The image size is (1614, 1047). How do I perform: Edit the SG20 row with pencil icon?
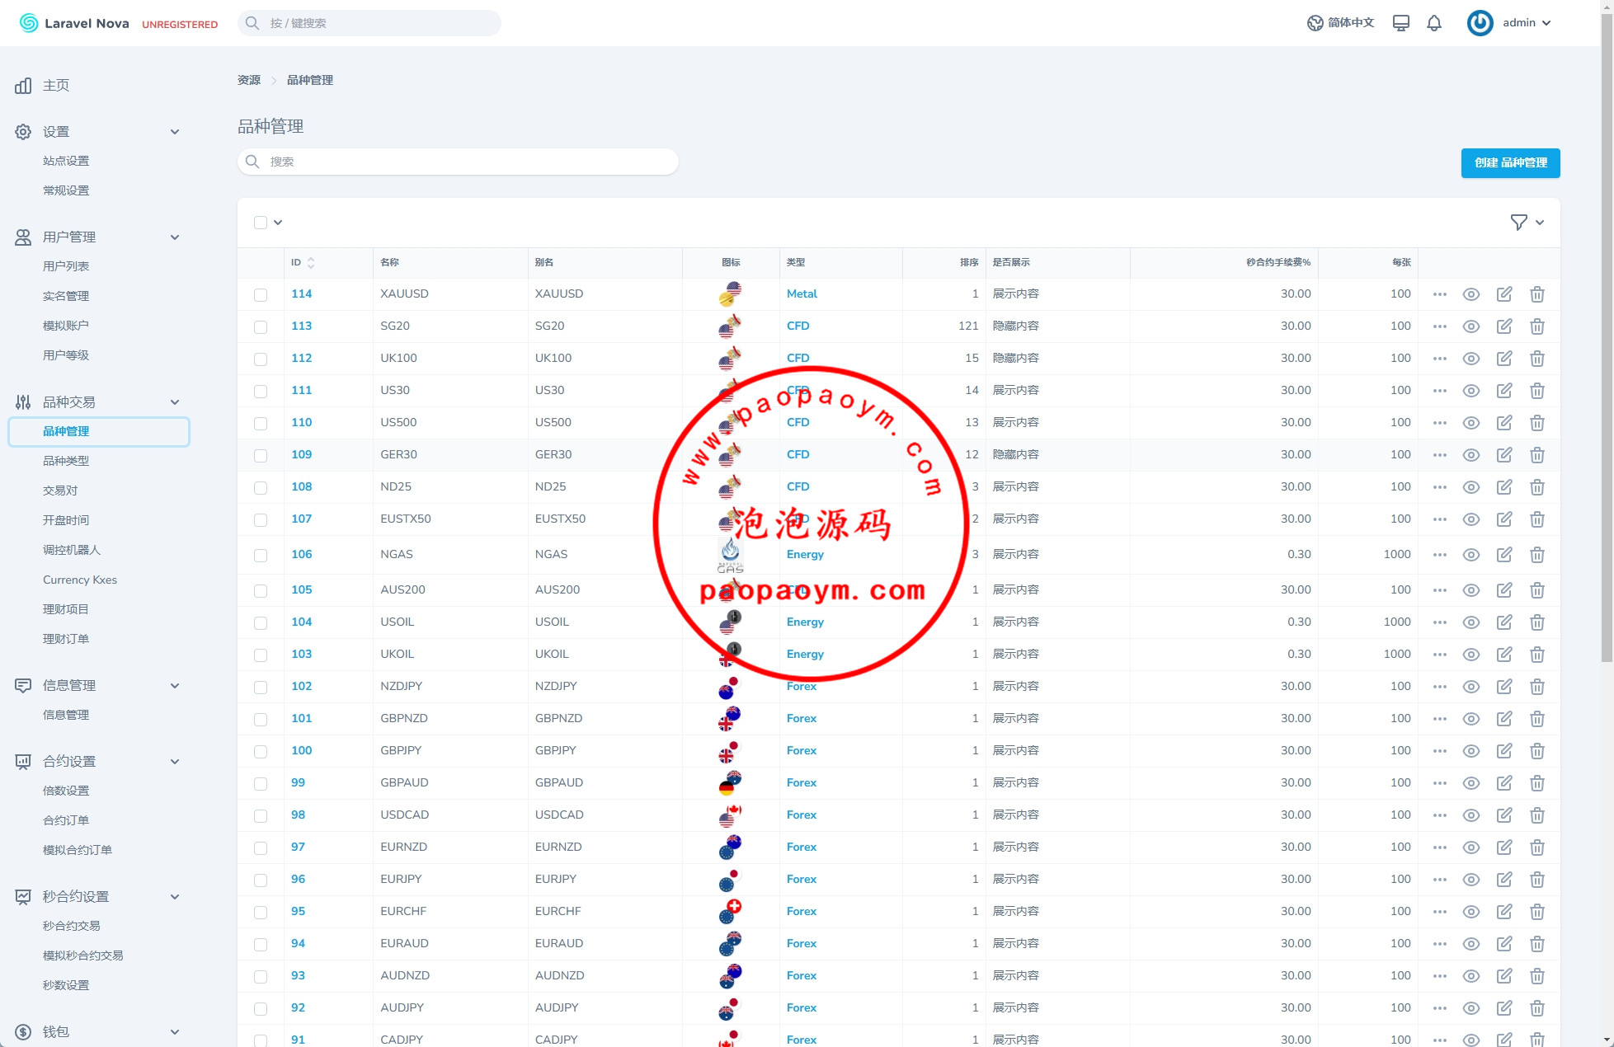pos(1503,326)
